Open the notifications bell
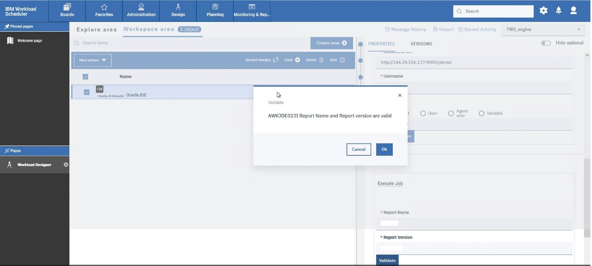 click(x=558, y=11)
